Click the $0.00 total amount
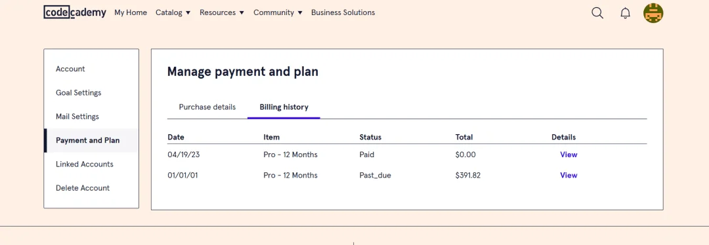 point(465,155)
